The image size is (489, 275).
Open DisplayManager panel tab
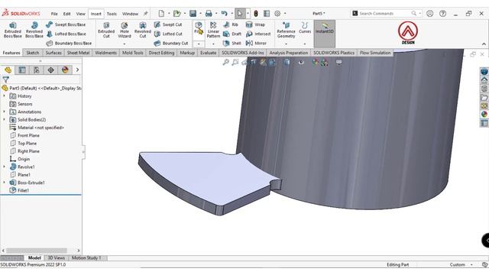pos(65,70)
